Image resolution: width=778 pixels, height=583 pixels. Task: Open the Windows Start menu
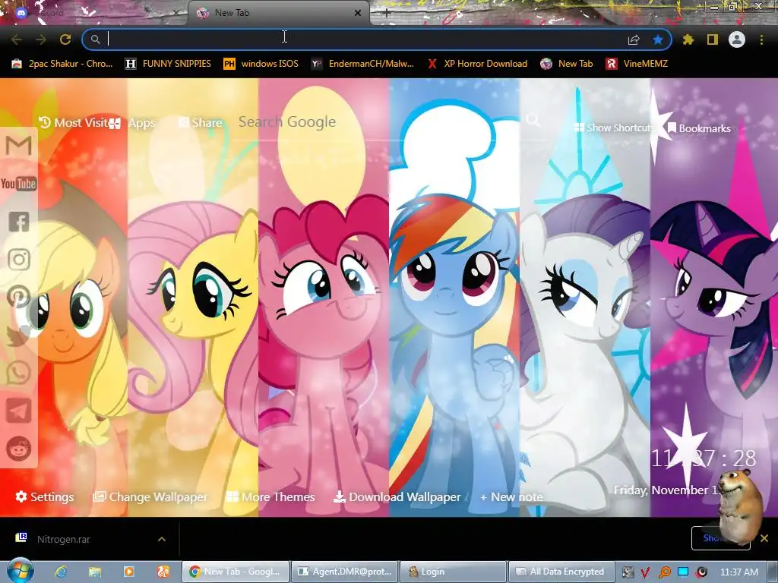point(20,571)
